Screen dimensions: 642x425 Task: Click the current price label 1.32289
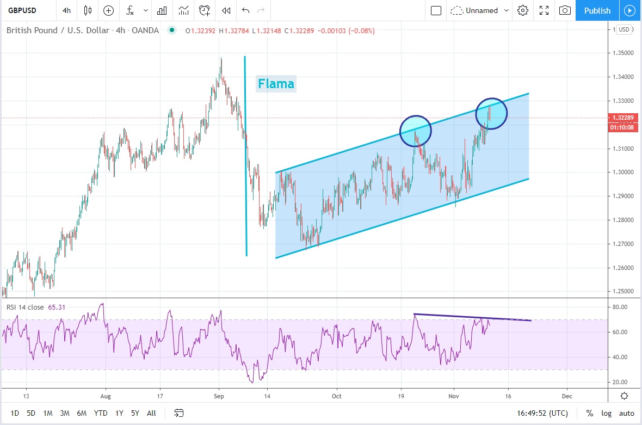pos(622,118)
